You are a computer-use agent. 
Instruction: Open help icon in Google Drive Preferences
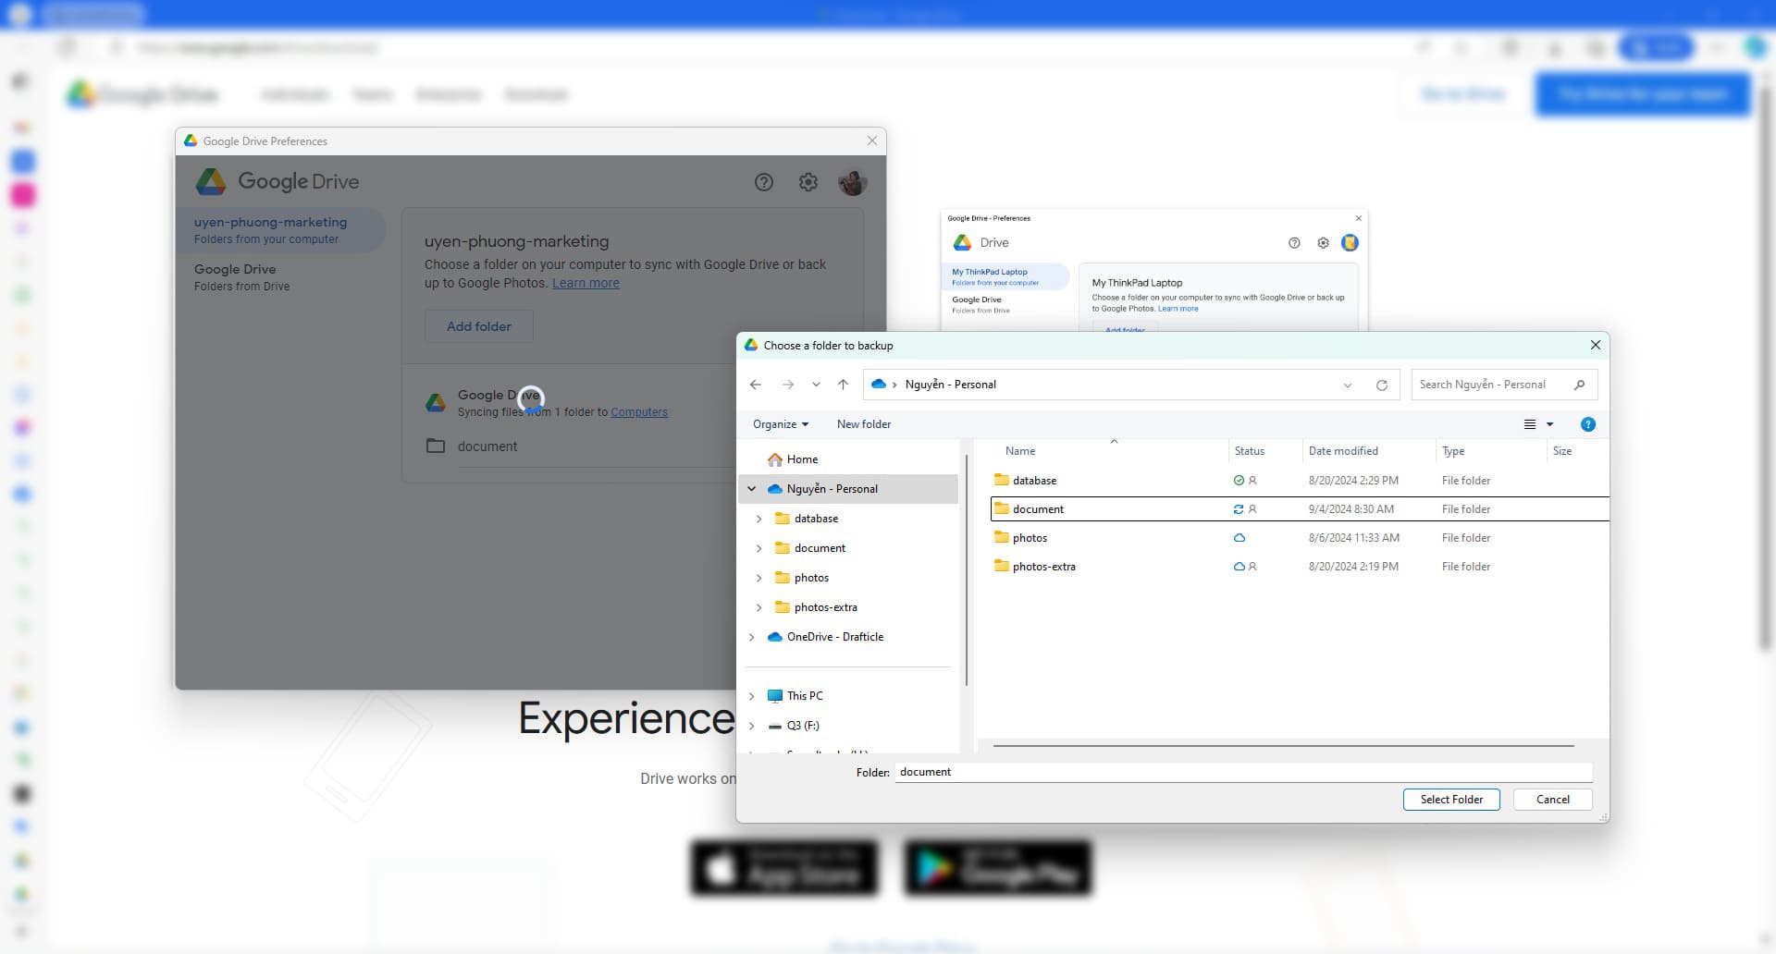click(764, 182)
